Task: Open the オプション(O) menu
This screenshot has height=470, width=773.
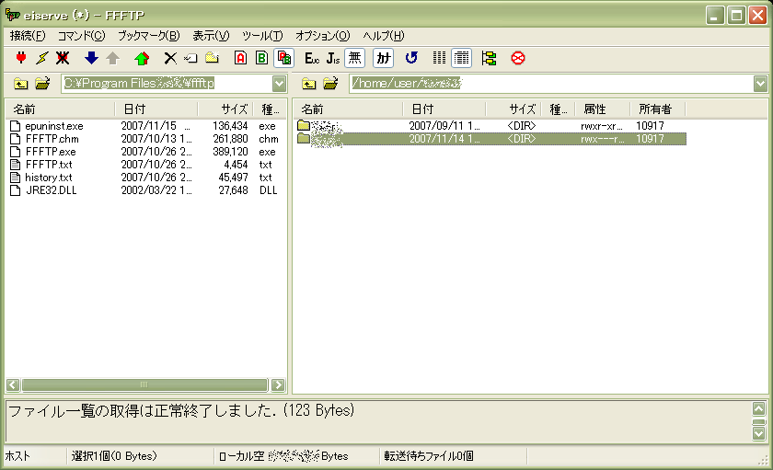Action: point(323,36)
